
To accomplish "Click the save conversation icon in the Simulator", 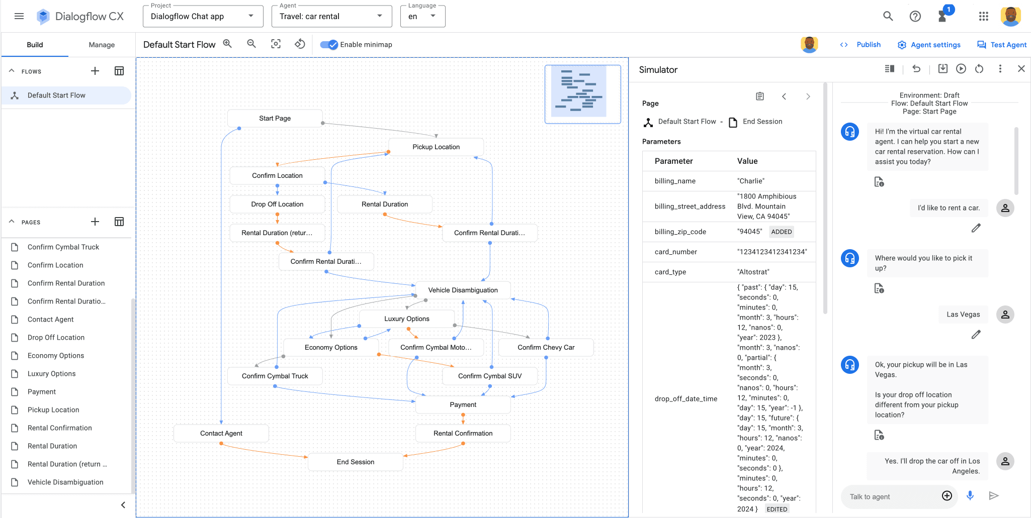I will [943, 69].
